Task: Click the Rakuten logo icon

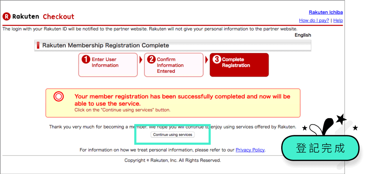Action: [6, 16]
